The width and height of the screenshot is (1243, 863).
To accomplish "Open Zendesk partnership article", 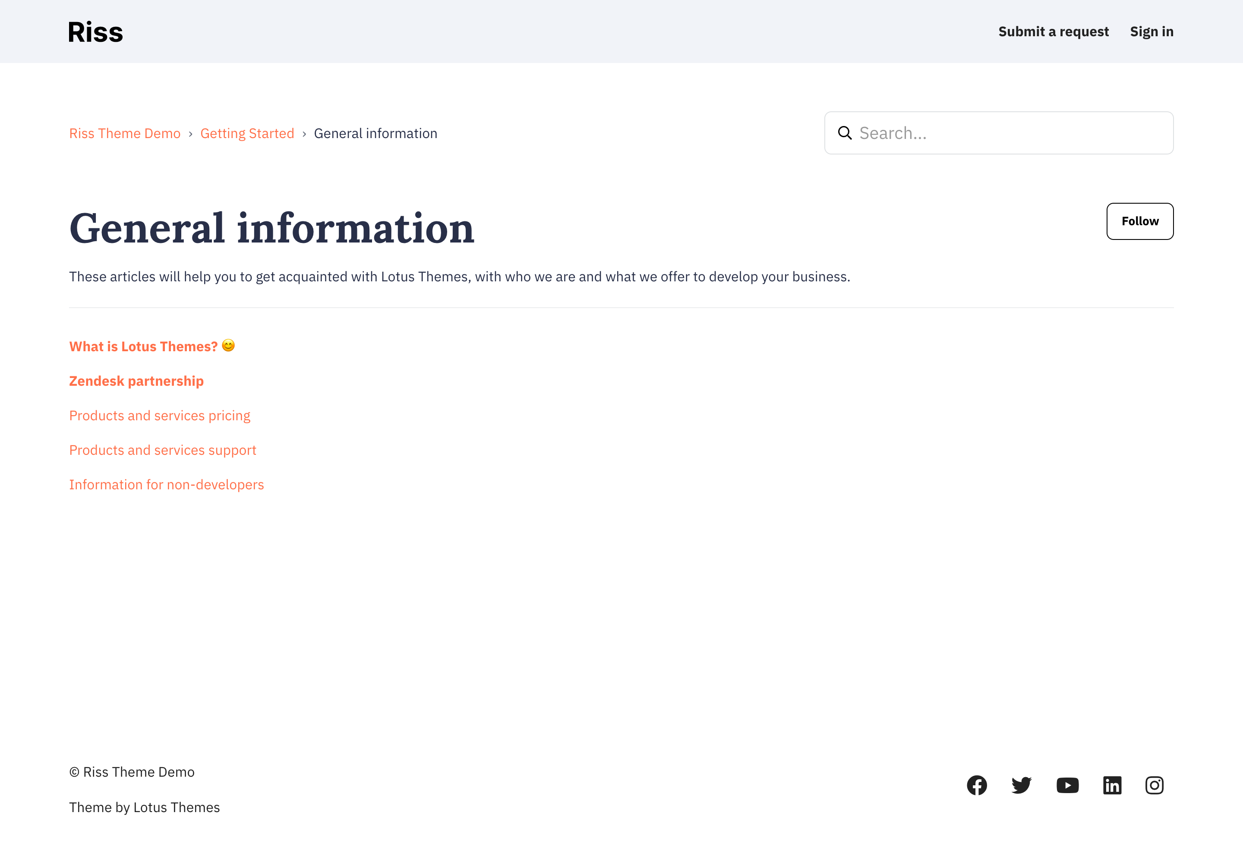I will click(x=136, y=381).
